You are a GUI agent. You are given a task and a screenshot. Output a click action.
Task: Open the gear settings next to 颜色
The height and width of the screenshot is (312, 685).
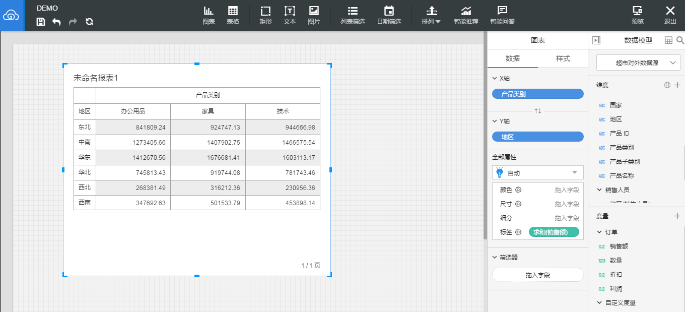click(518, 190)
